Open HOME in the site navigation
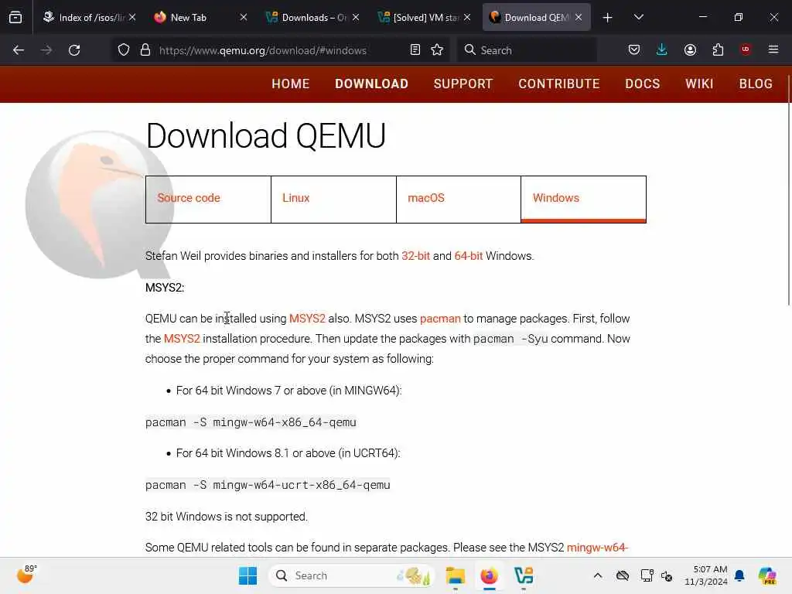Viewport: 792px width, 594px height. [291, 84]
